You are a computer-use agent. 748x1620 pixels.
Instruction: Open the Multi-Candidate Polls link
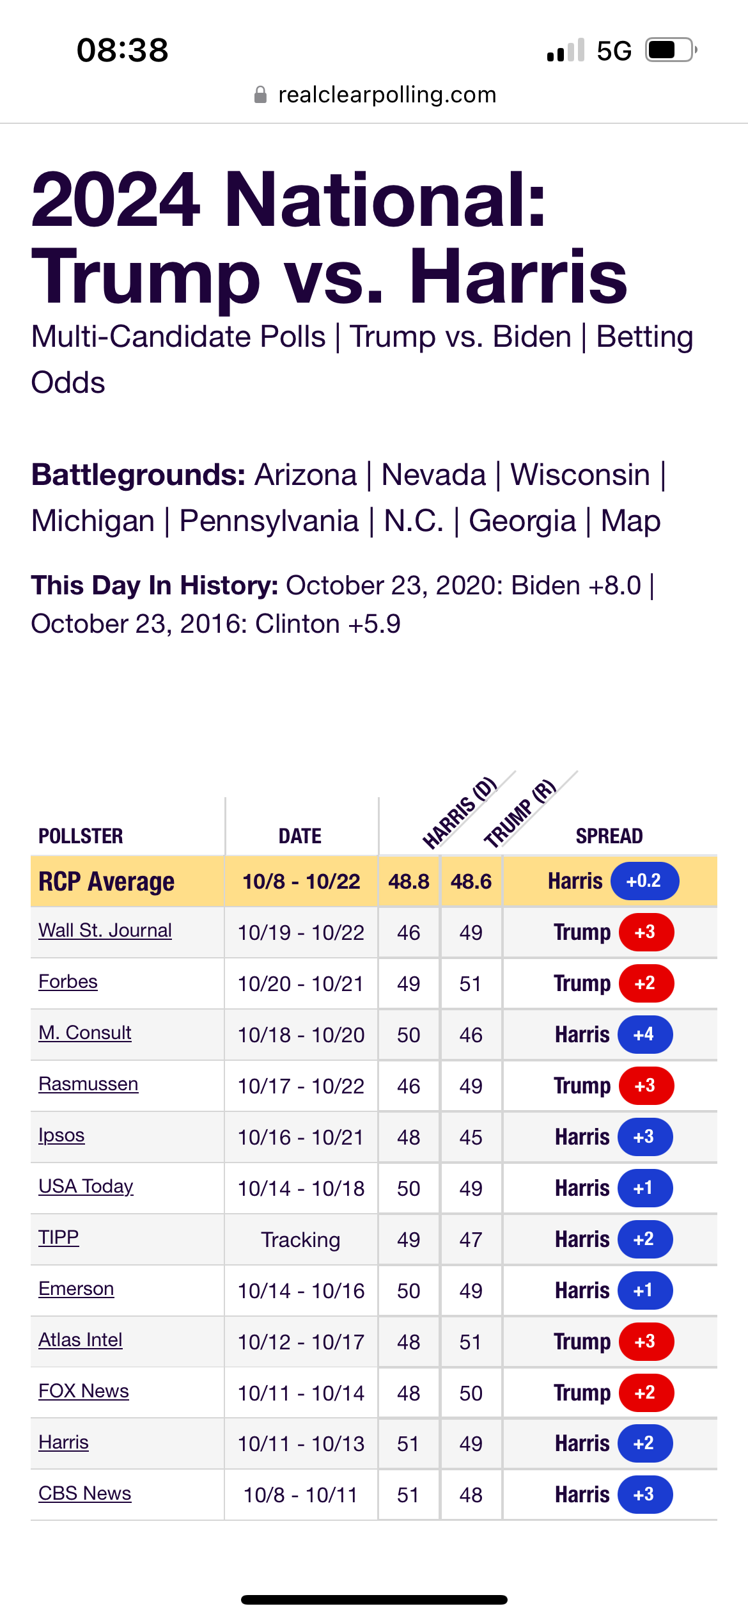pyautogui.click(x=178, y=337)
